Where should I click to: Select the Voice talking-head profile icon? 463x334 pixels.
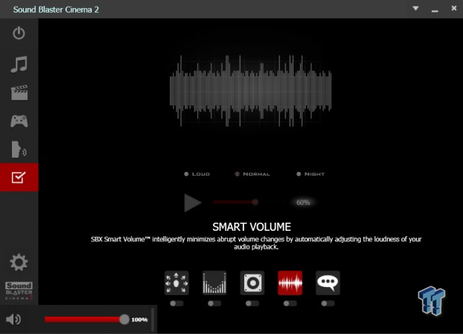19,149
